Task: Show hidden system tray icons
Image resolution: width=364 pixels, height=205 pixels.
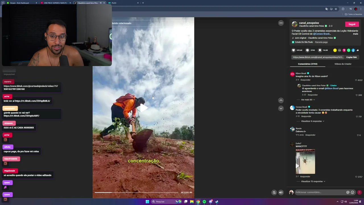Action: 338,202
